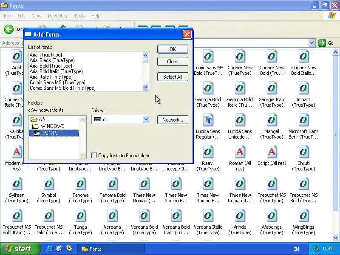
Task: Select the WINDOWS folder in Folders tree
Action: [x=48, y=126]
